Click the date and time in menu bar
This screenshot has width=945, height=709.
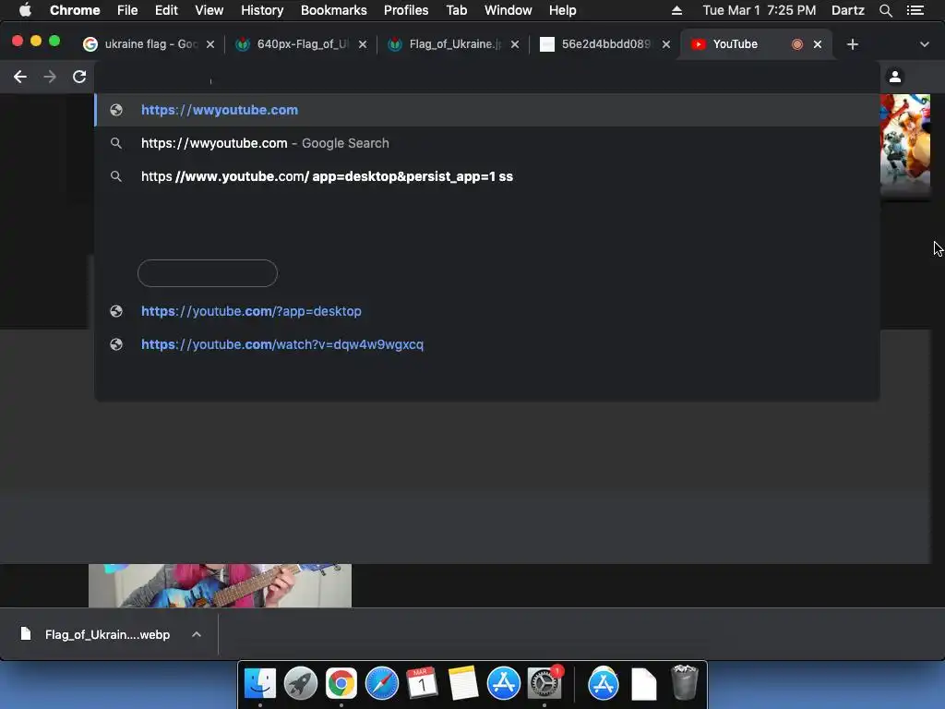click(760, 10)
